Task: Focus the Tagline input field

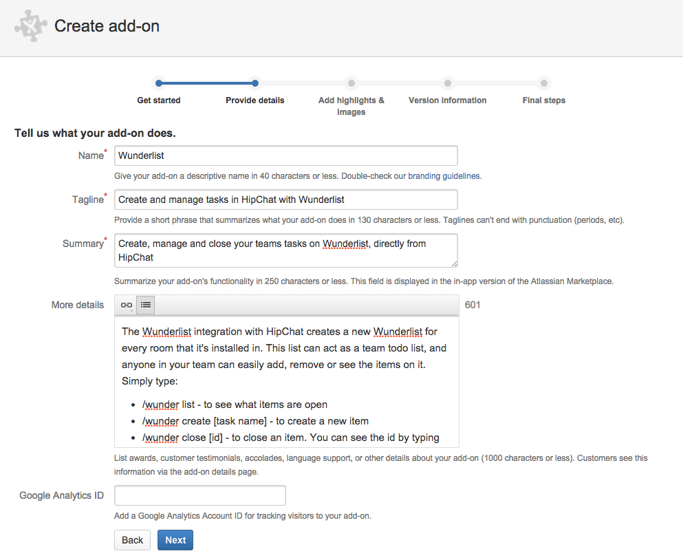Action: click(285, 200)
